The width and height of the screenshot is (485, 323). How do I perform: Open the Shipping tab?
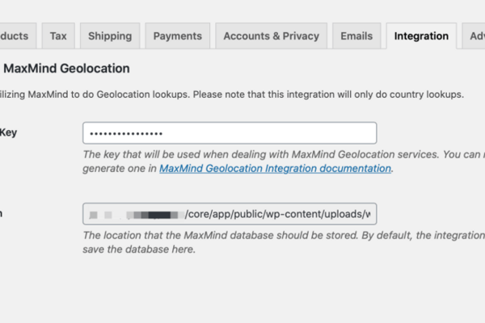(110, 36)
